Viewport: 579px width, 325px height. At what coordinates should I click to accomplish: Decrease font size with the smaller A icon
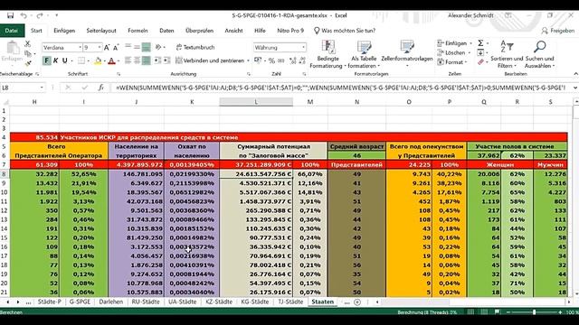(116, 48)
